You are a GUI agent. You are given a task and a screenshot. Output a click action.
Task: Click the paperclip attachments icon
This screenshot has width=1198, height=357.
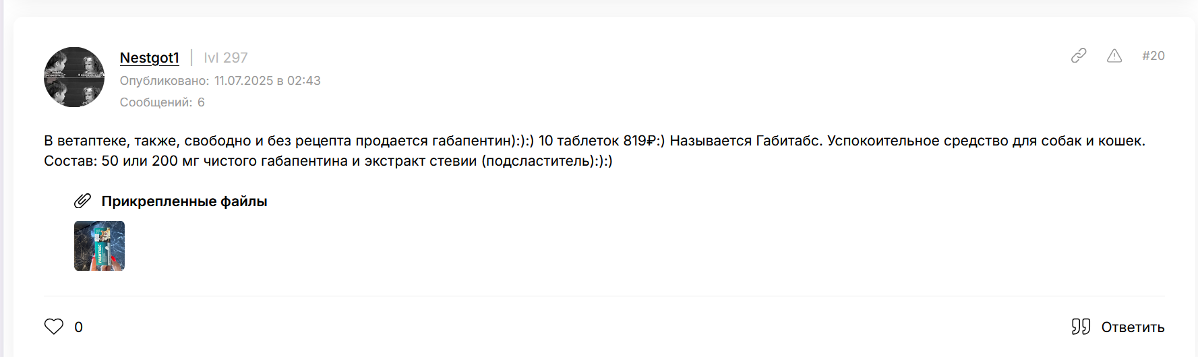[x=82, y=201]
